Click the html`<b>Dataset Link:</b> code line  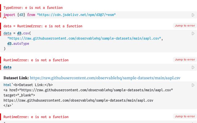coord(28,85)
